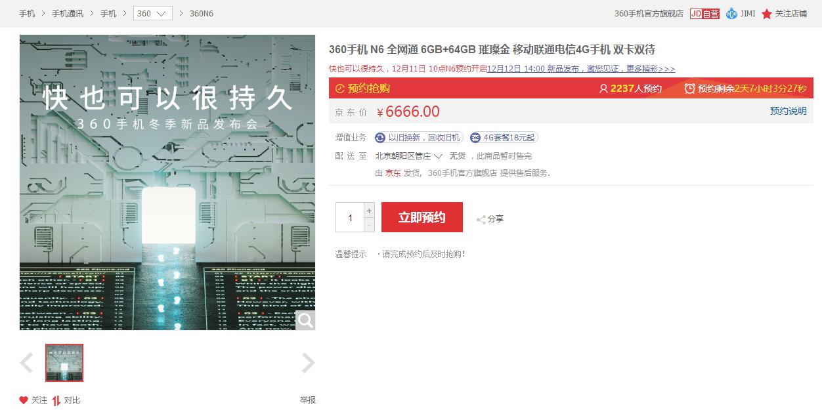Click the 对比 compare text

coord(72,400)
